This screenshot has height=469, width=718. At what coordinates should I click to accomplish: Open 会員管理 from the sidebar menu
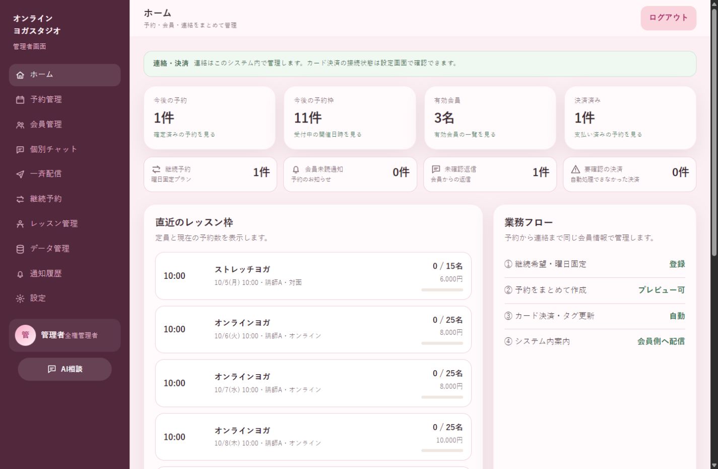pyautogui.click(x=64, y=125)
